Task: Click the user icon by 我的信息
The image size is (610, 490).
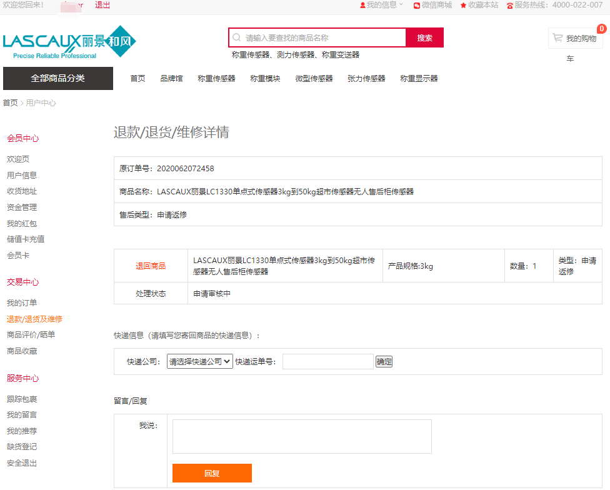Action: (x=362, y=6)
